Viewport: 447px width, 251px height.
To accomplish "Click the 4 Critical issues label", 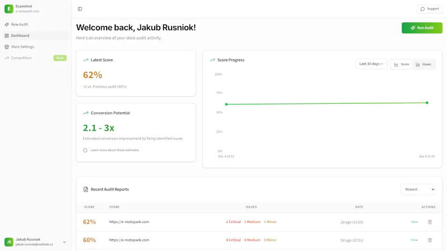I will coord(233,240).
